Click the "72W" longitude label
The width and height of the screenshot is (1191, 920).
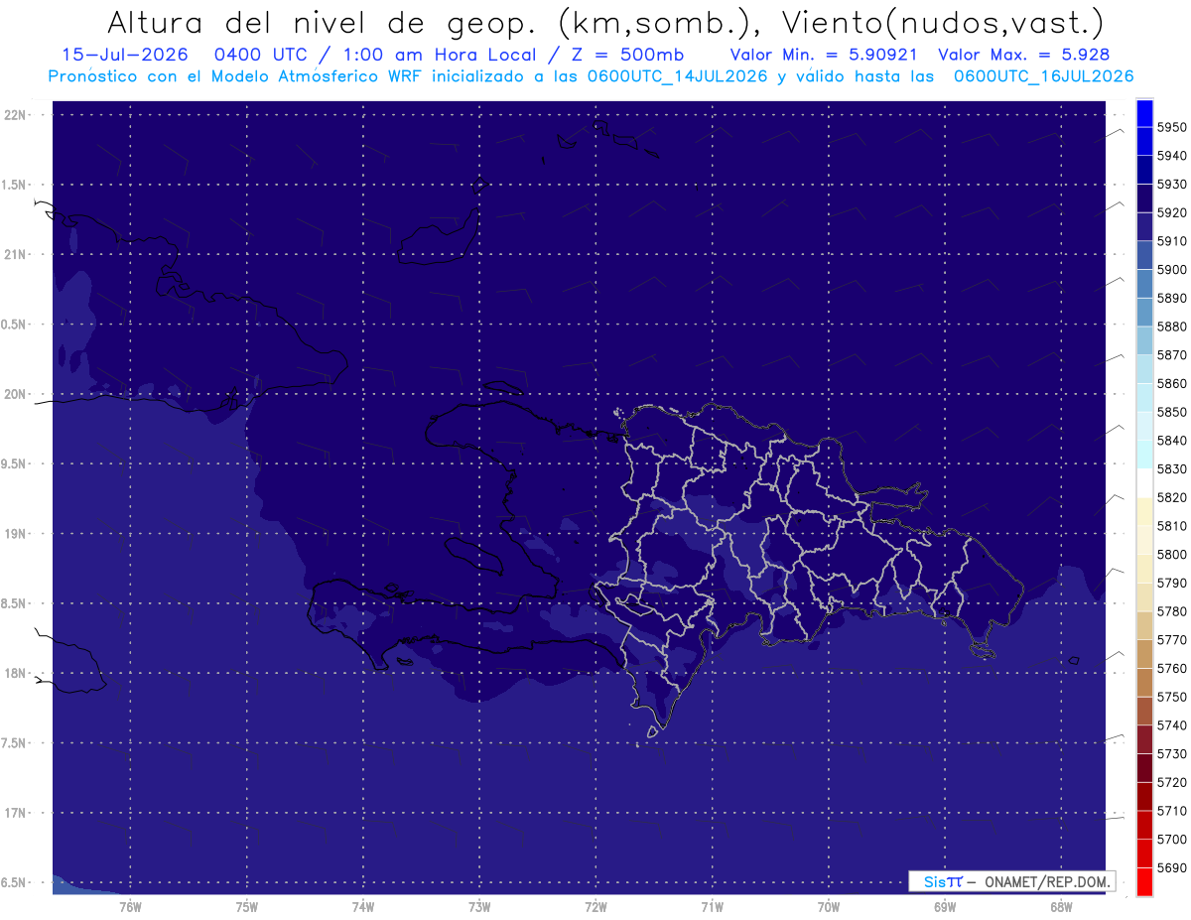(x=595, y=907)
